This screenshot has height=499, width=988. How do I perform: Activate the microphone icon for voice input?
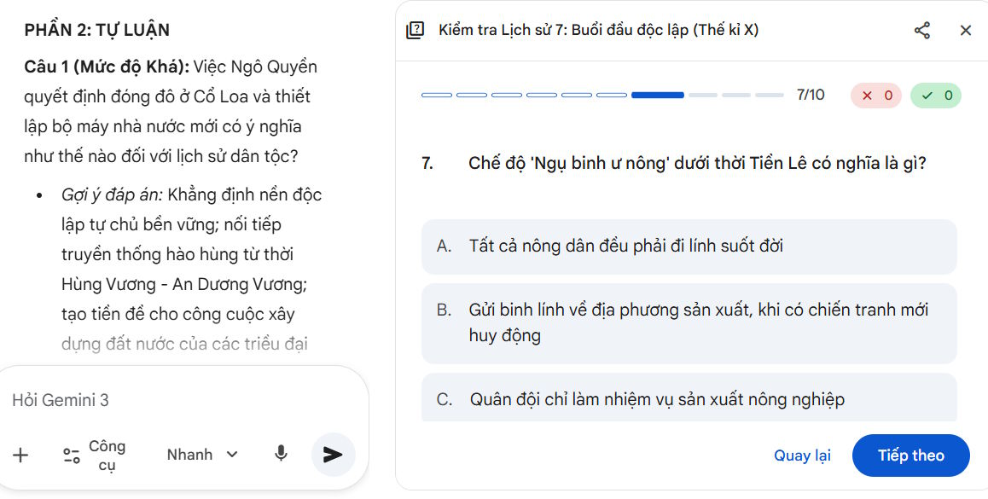click(282, 453)
